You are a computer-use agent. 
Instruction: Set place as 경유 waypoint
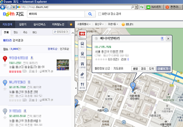pyautogui.click(x=143, y=69)
